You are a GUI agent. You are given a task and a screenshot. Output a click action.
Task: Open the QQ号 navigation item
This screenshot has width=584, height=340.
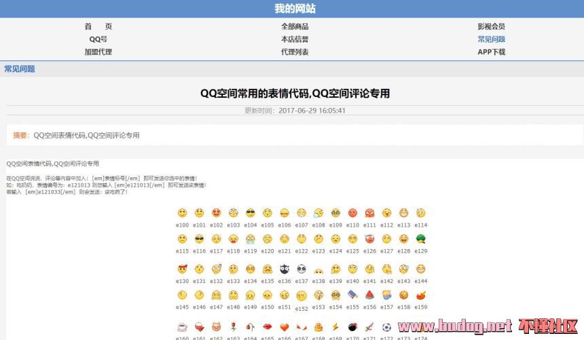(x=98, y=39)
